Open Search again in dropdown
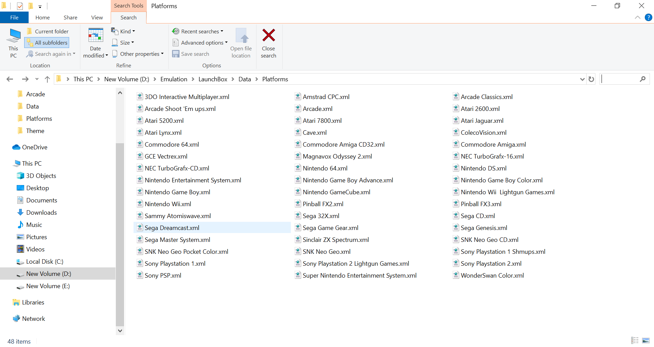 (x=51, y=54)
